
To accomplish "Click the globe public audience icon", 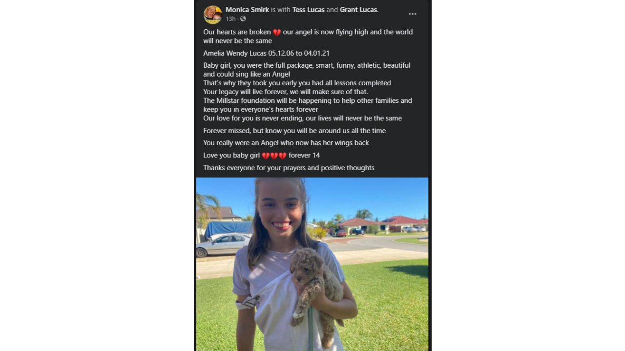I will pyautogui.click(x=243, y=19).
